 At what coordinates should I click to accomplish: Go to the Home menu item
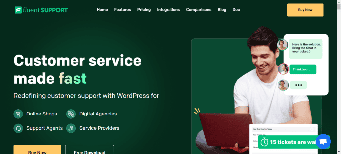pyautogui.click(x=102, y=10)
